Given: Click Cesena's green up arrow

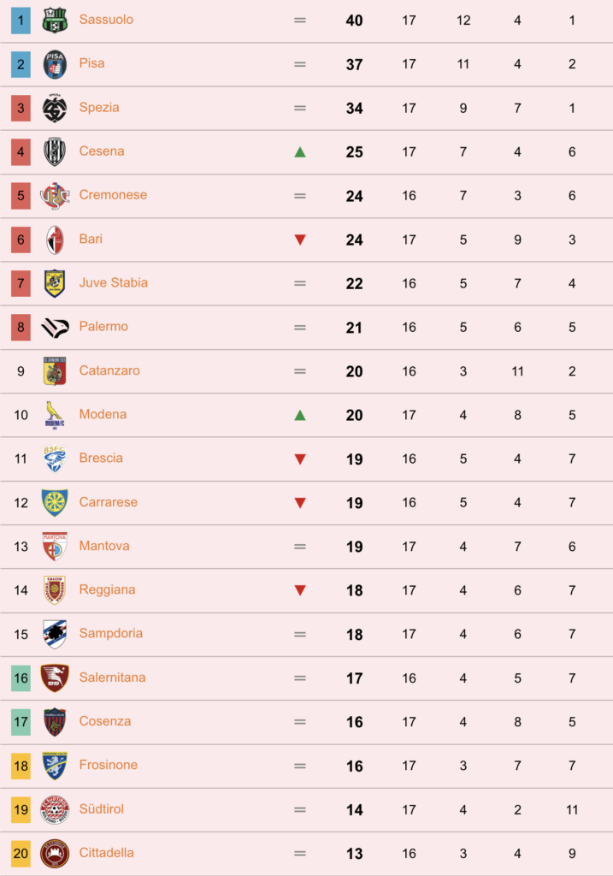Looking at the screenshot, I should [300, 152].
